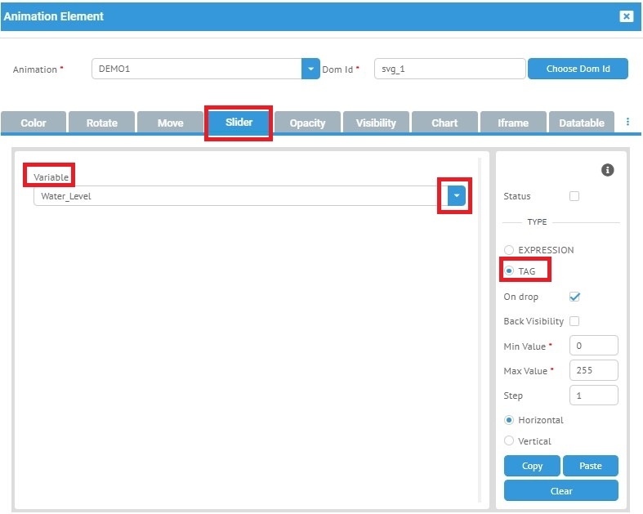Open the more tabs vertical dots menu
Image resolution: width=643 pixels, height=514 pixels.
point(627,122)
